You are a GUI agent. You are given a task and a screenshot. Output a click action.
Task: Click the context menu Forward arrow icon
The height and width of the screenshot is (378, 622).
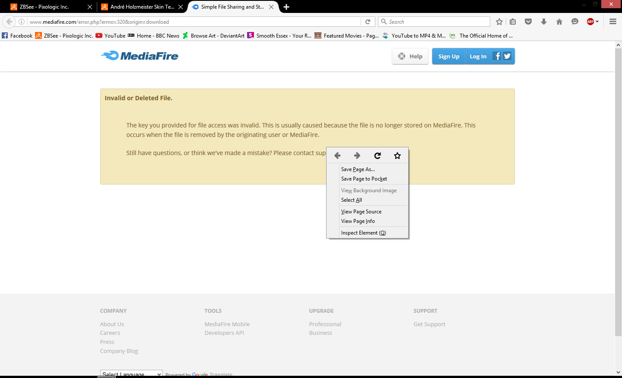tap(357, 156)
